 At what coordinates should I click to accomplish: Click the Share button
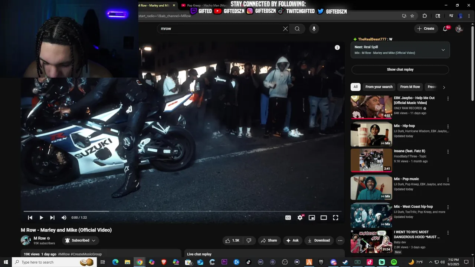coord(269,240)
